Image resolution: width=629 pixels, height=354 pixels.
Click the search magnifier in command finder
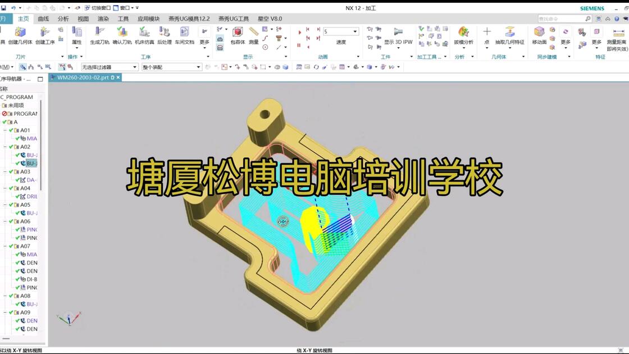[x=588, y=19]
